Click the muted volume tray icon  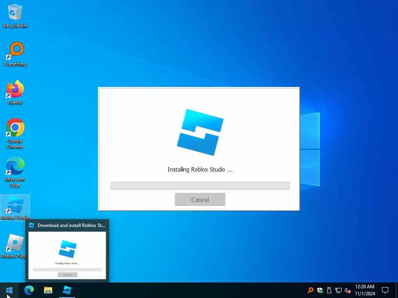coord(348,290)
